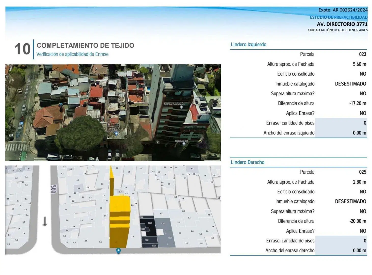Click right 'Enrase: cantidad de pisos' value 0
Screen dimensions: 372x275
pos(365,241)
